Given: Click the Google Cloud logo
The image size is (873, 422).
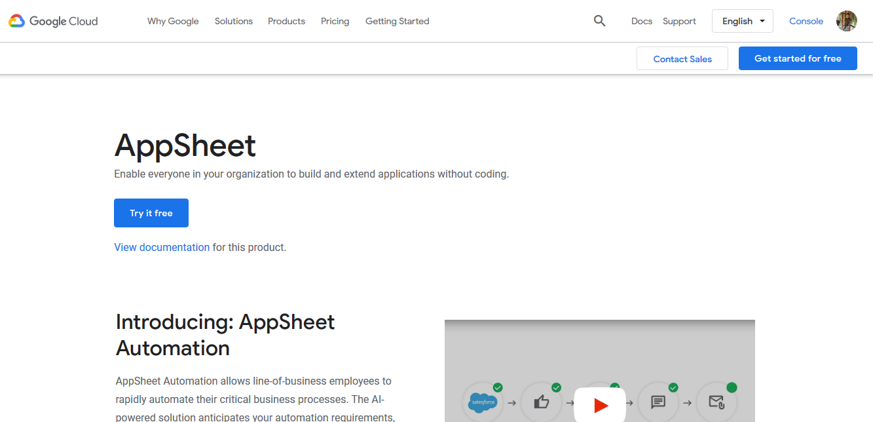Looking at the screenshot, I should [53, 21].
